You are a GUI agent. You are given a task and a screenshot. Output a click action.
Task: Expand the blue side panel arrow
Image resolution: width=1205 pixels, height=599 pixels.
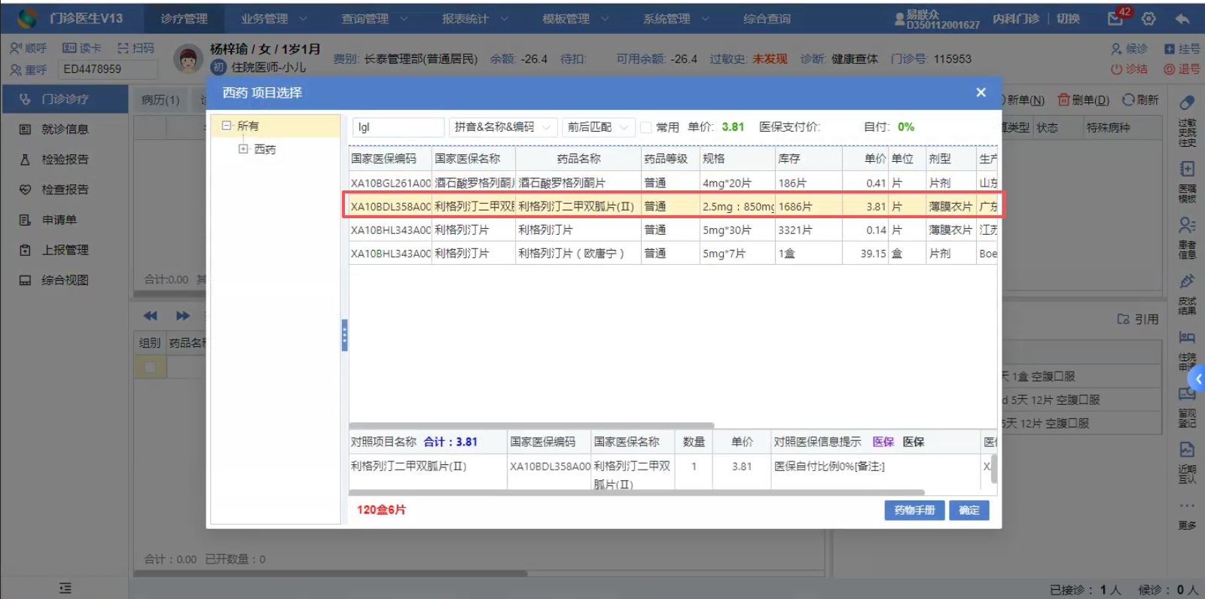[x=1197, y=379]
